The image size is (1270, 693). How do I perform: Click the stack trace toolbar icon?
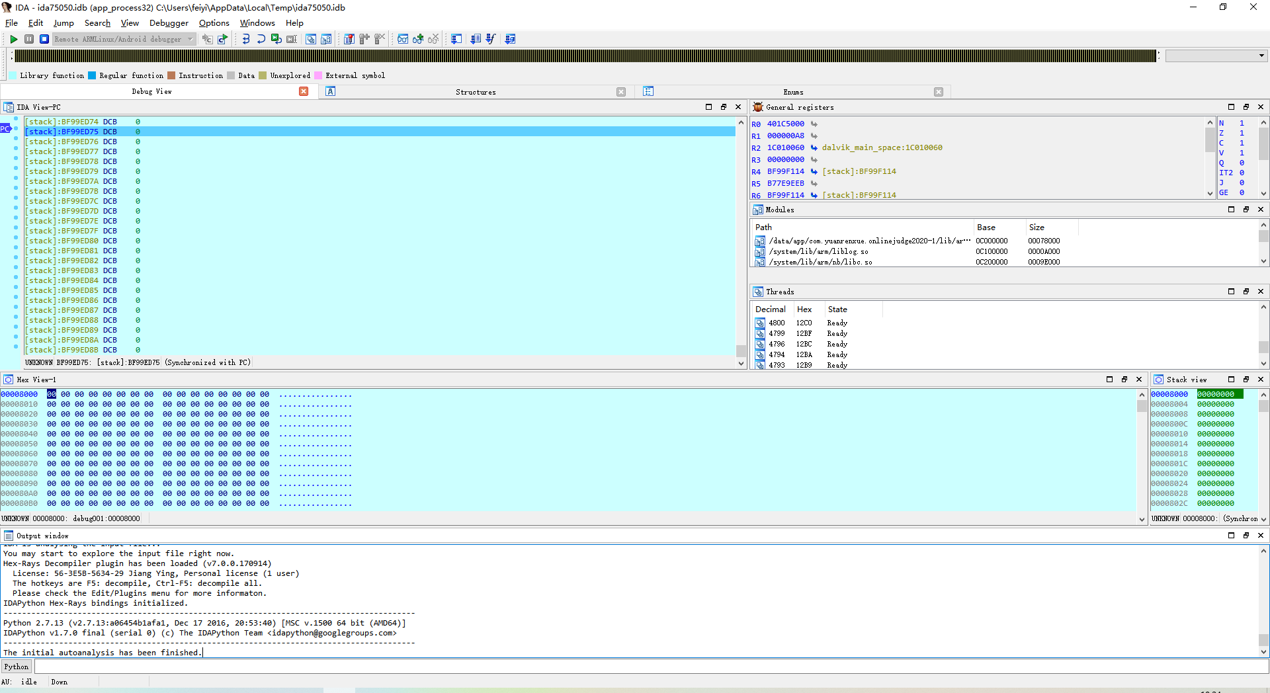click(510, 39)
